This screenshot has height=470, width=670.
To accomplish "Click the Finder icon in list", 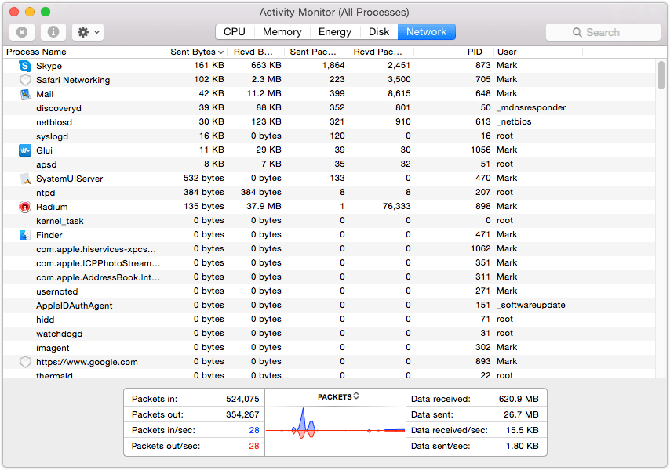I will [x=25, y=235].
